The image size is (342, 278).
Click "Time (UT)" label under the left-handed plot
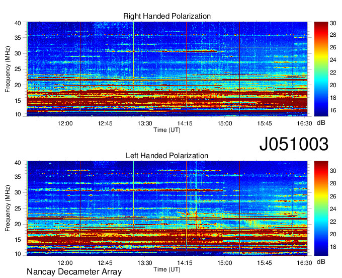click(x=167, y=269)
